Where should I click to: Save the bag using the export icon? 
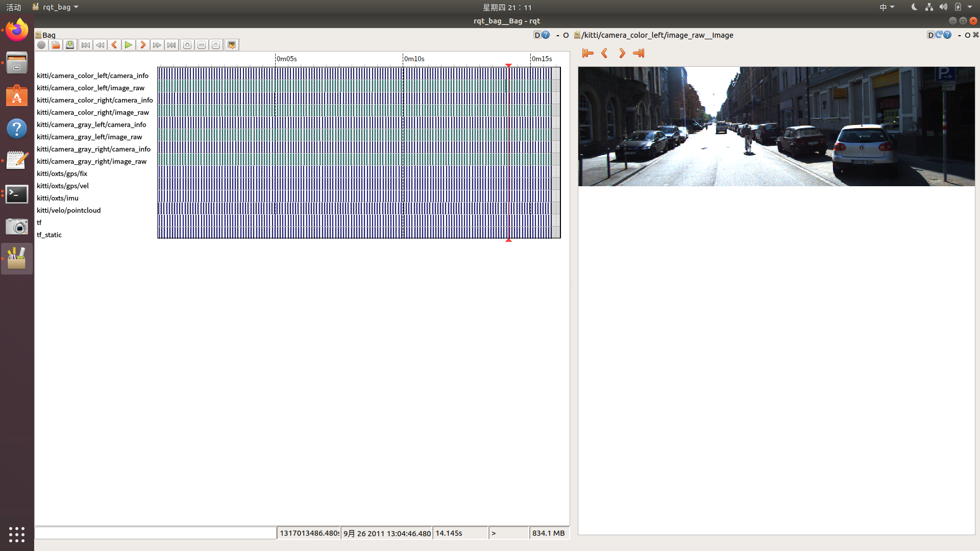point(69,45)
